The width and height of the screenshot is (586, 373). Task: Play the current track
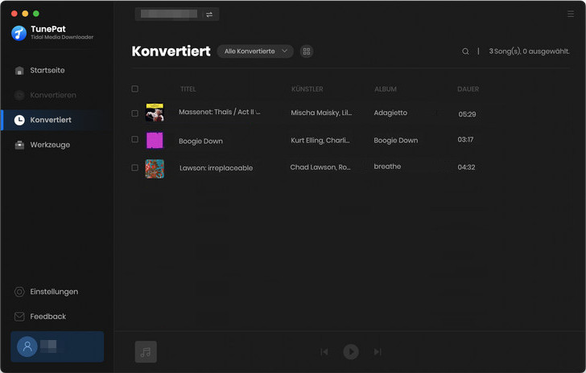351,352
